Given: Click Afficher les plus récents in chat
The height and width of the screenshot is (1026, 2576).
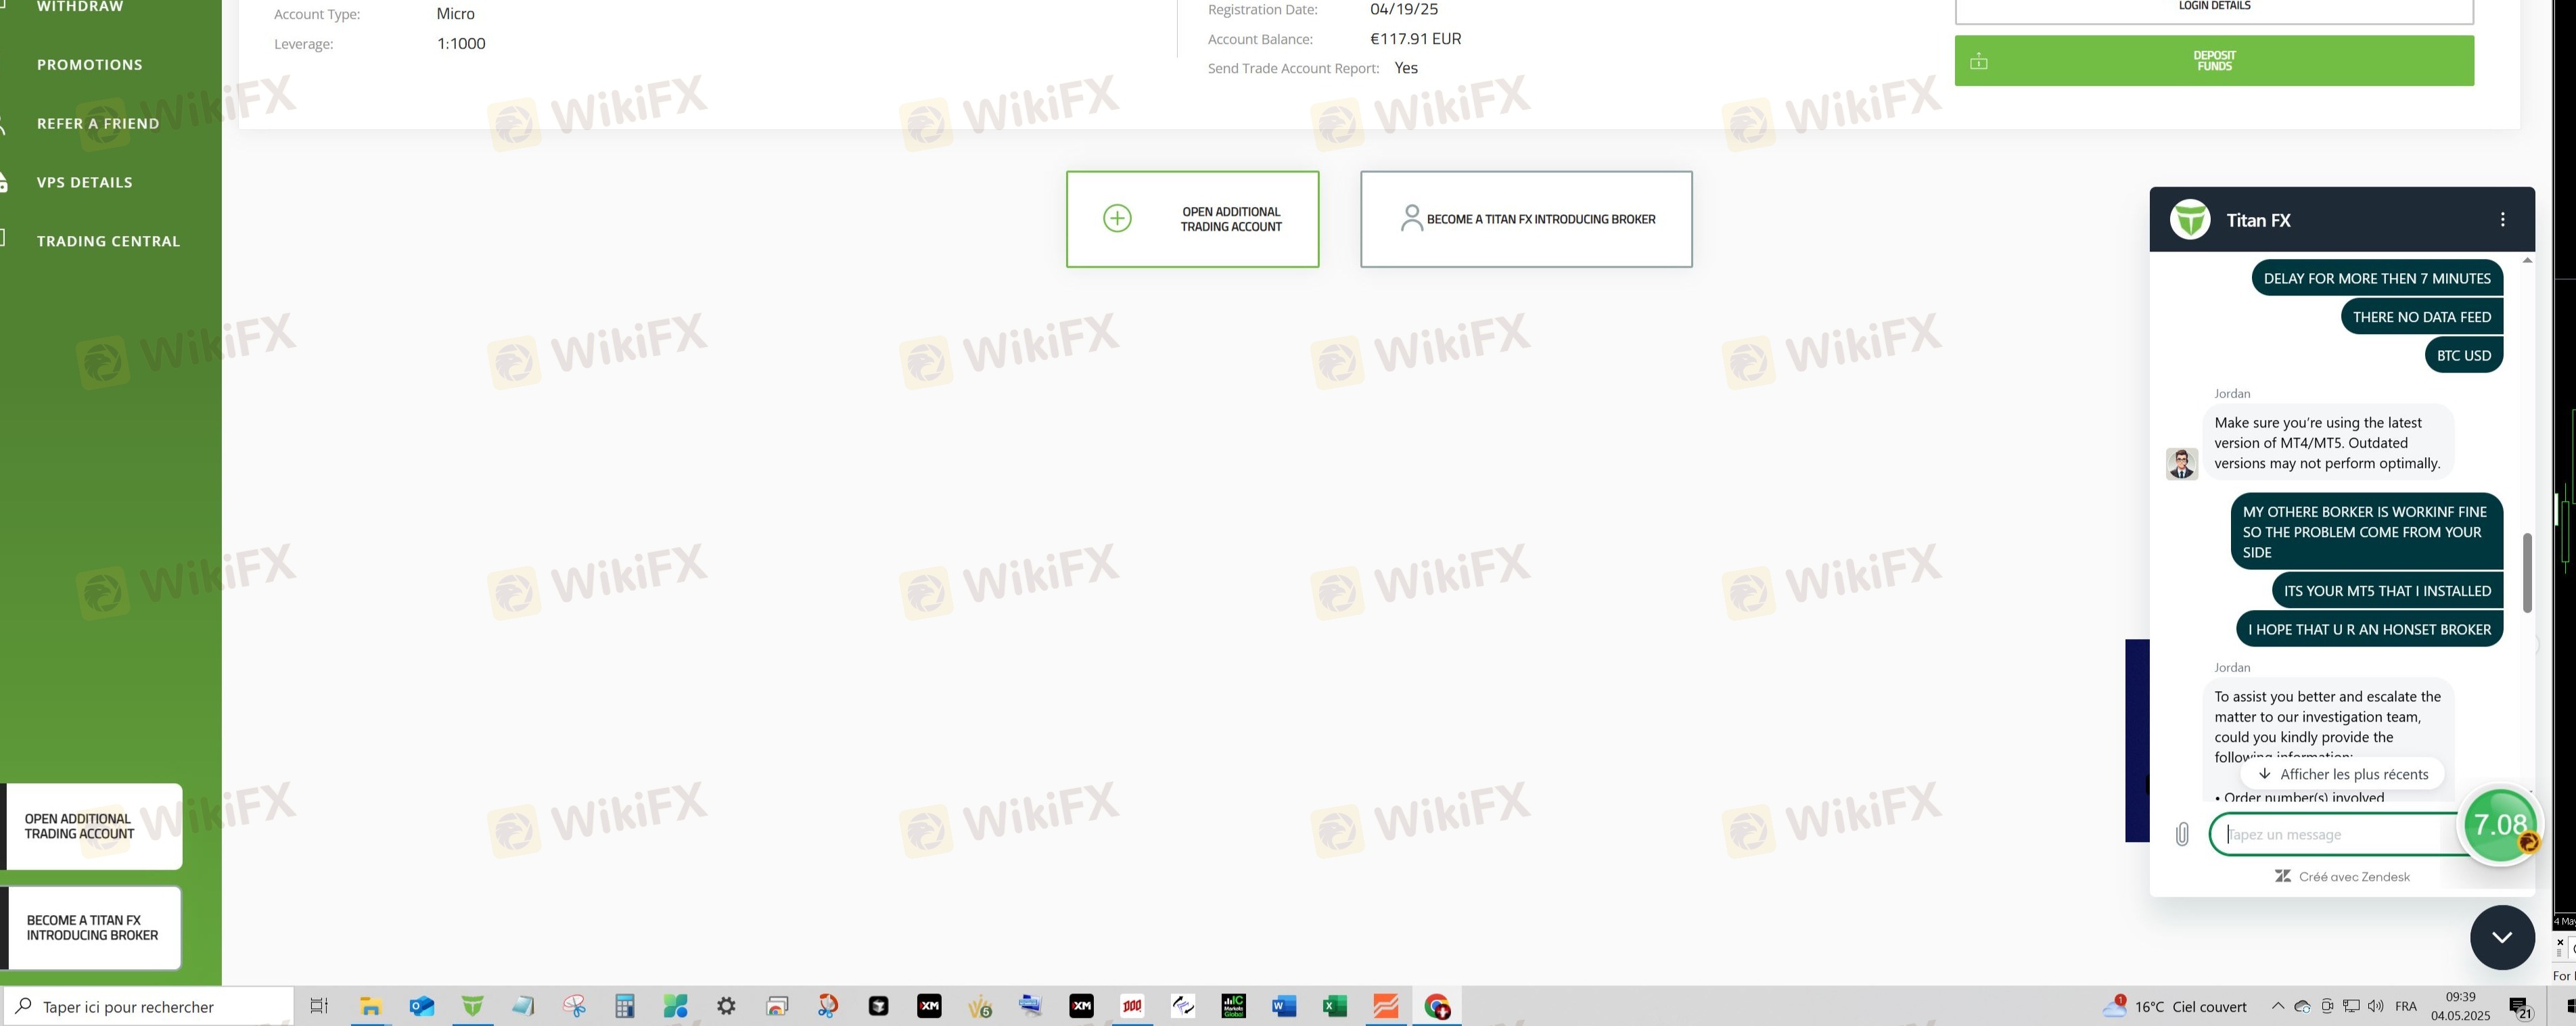Looking at the screenshot, I should [2342, 774].
